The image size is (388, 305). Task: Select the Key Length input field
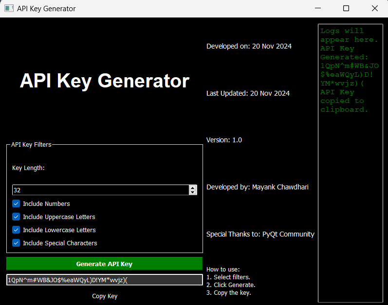tap(101, 190)
